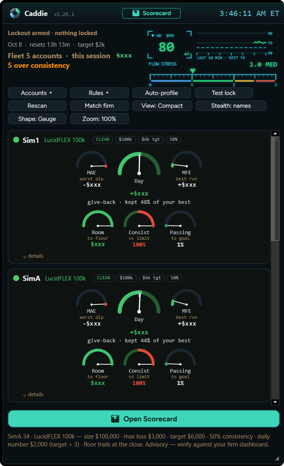The image size is (284, 466).
Task: Click SimA Passing to goal gauge
Action: click(x=180, y=358)
